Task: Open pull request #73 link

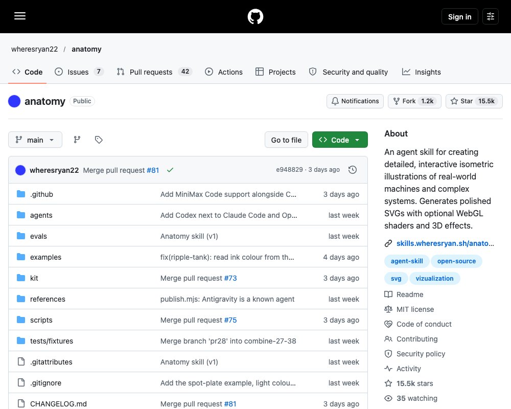Action: 230,278
